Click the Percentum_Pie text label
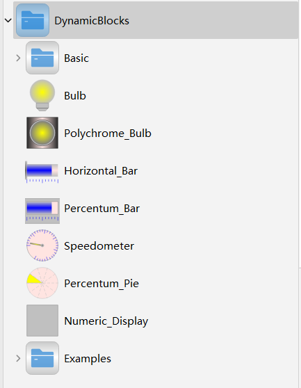301x388 pixels. click(101, 284)
